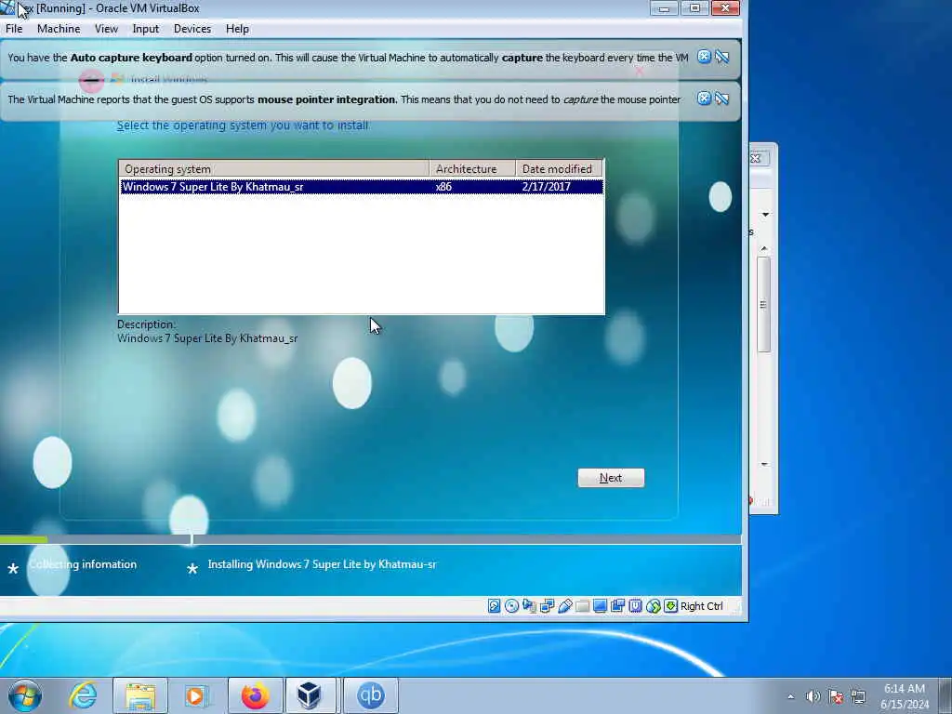
Task: Open the Input menu
Action: [x=146, y=29]
